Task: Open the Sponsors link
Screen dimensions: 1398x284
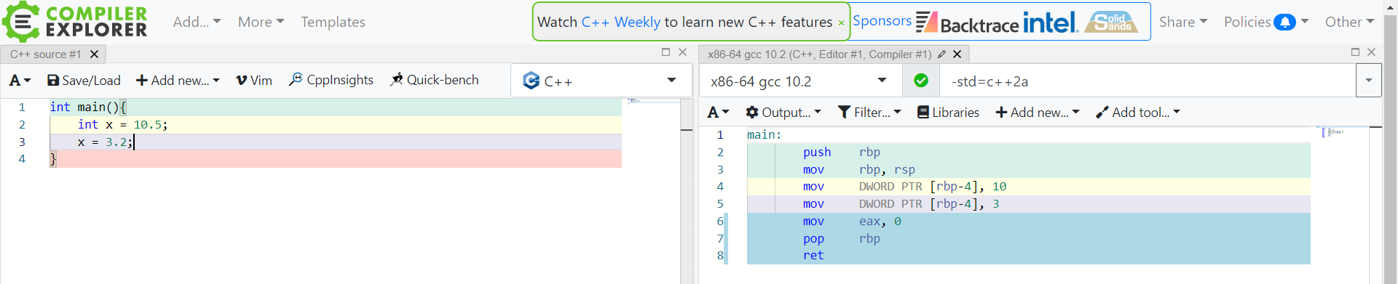Action: [882, 21]
